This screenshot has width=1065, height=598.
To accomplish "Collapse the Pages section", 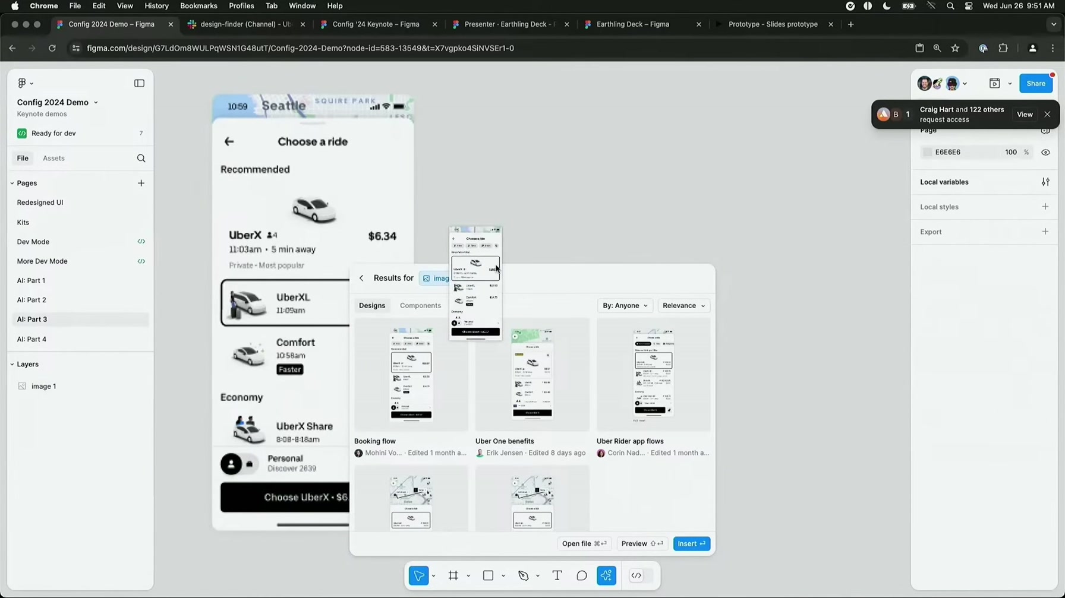I will pyautogui.click(x=12, y=183).
